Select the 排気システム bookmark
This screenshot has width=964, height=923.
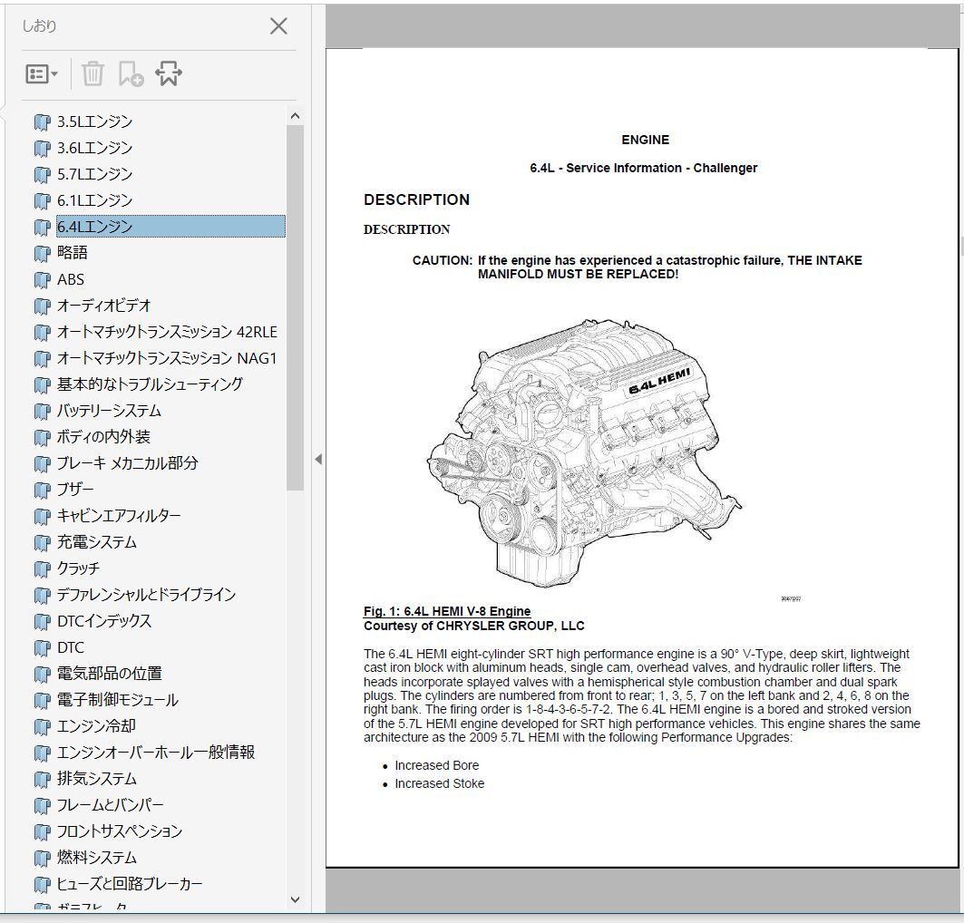[97, 779]
